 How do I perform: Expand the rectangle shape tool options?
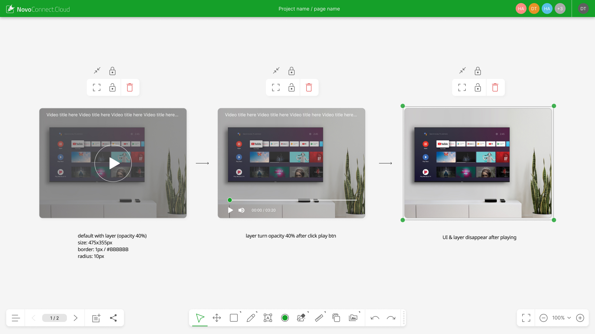[x=240, y=312]
